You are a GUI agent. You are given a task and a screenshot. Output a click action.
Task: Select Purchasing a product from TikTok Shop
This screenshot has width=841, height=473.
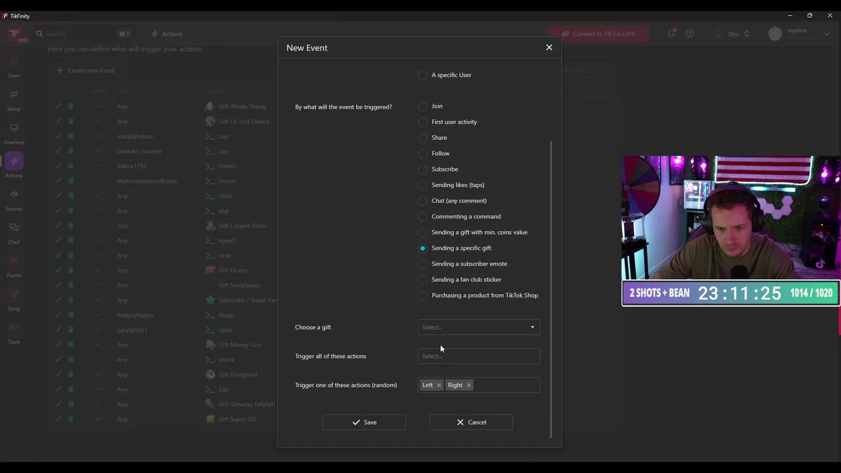[422, 296]
